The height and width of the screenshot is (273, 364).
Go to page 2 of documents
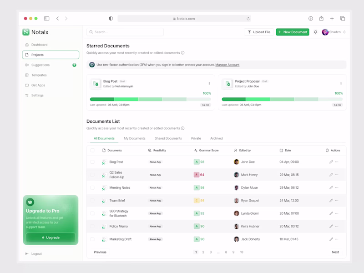pos(203,252)
